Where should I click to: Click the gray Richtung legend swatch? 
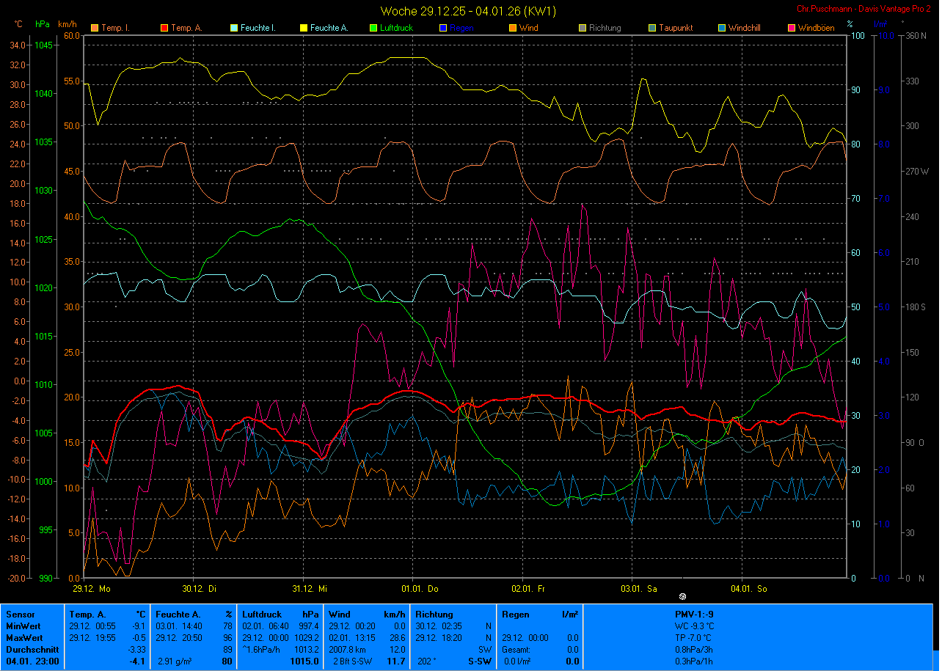pyautogui.click(x=583, y=29)
